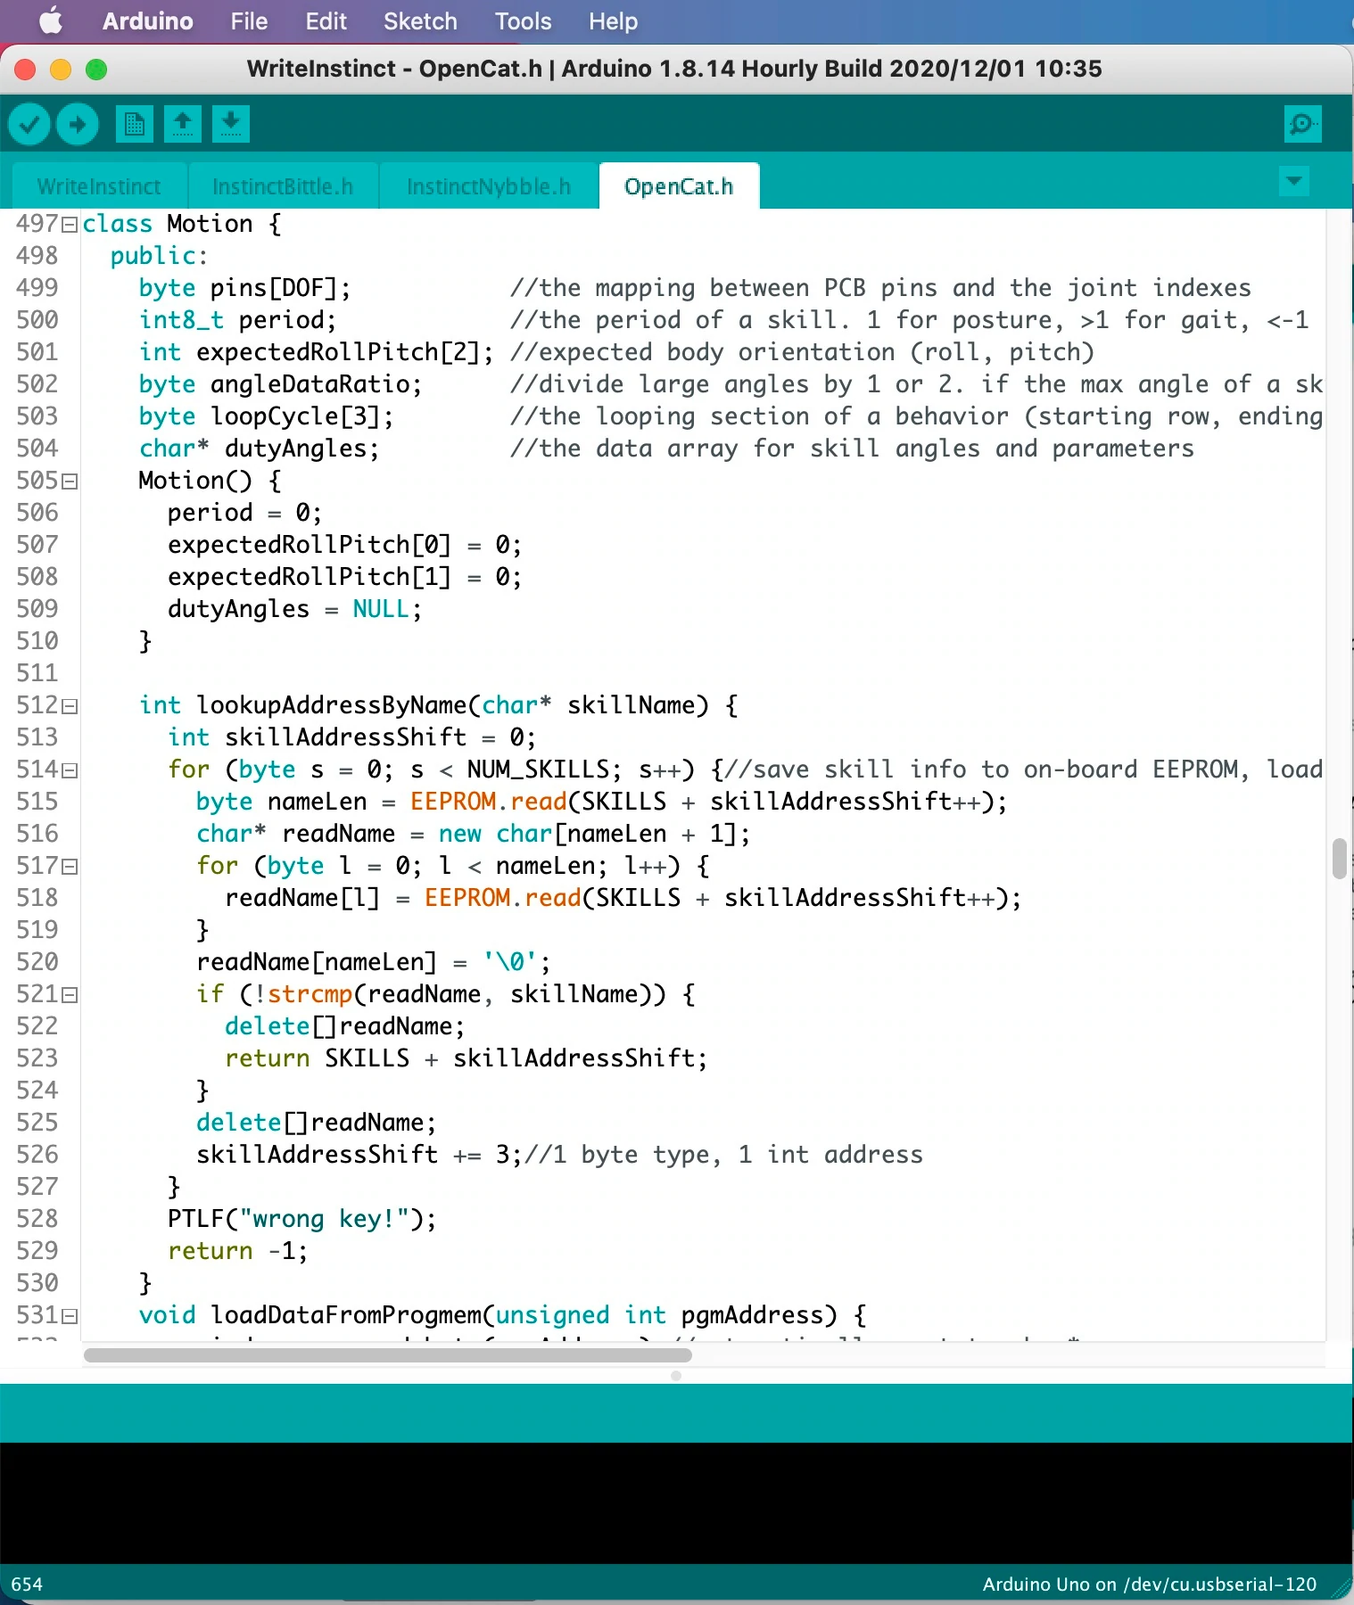
Task: Select the OpenCat.h tab
Action: point(679,186)
